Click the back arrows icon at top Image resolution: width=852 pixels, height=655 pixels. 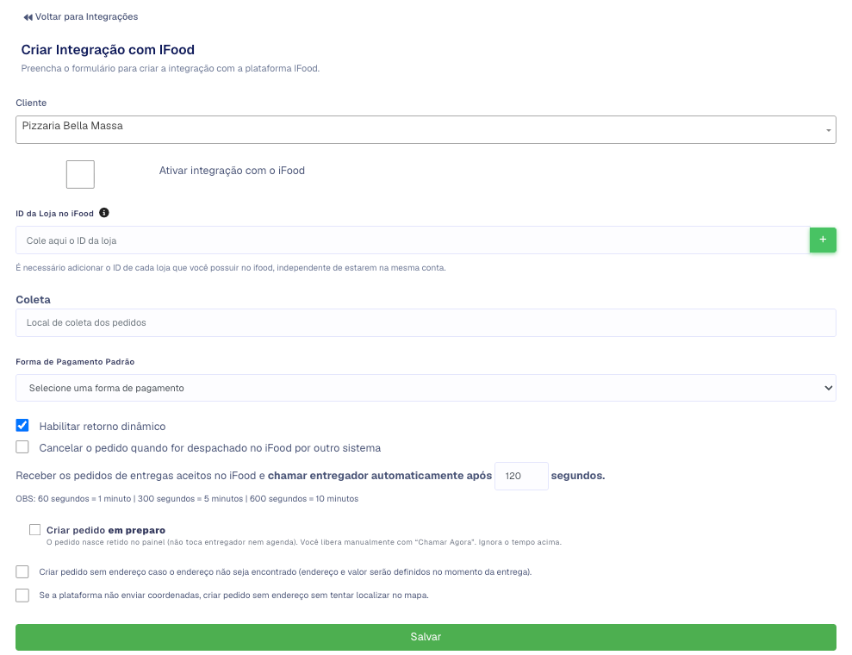click(28, 17)
